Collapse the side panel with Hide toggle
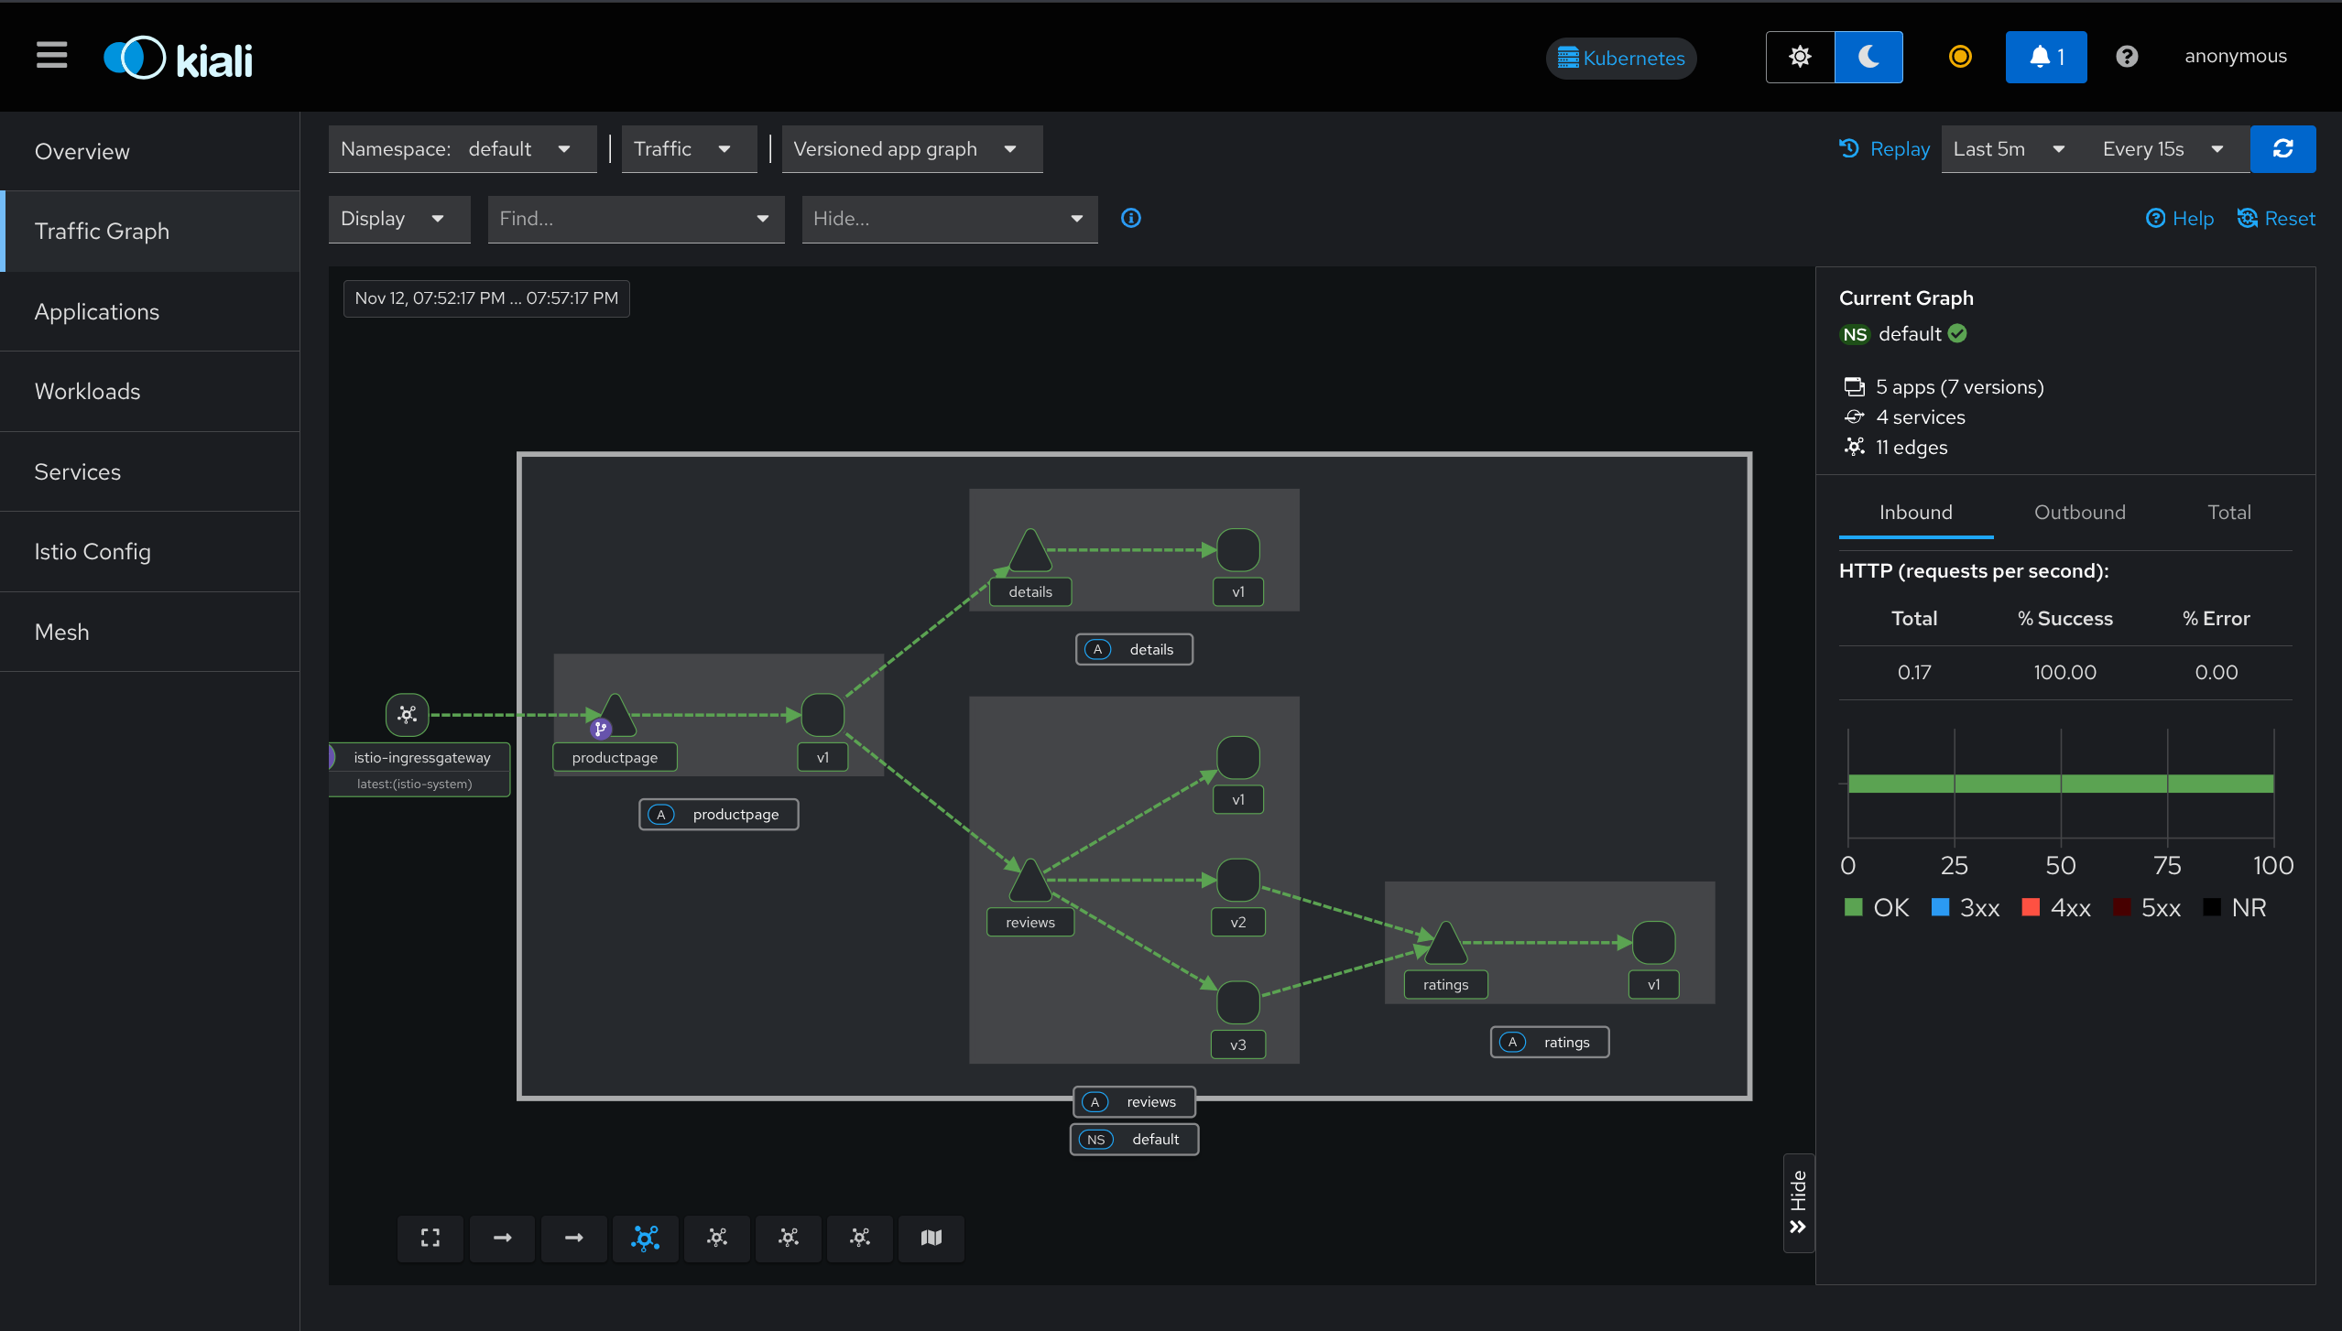2342x1331 pixels. pos(1798,1203)
